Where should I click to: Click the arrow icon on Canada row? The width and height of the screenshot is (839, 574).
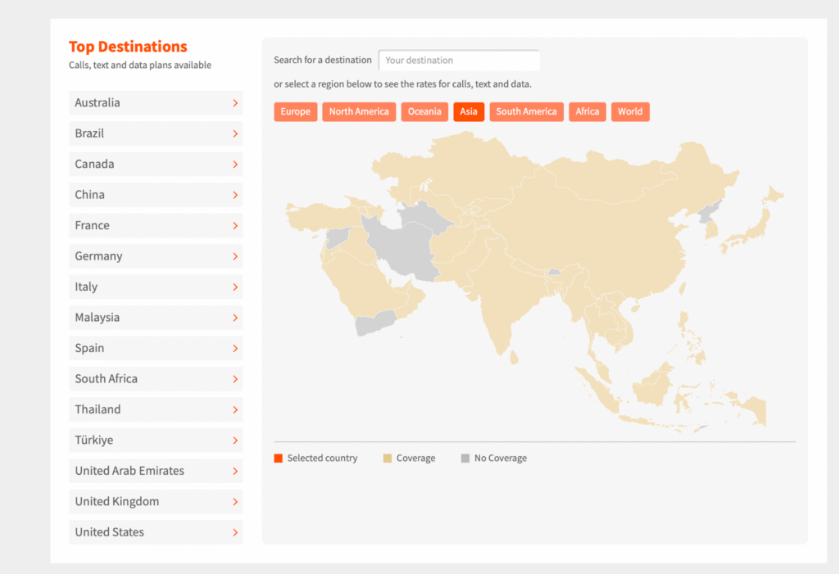[235, 165]
